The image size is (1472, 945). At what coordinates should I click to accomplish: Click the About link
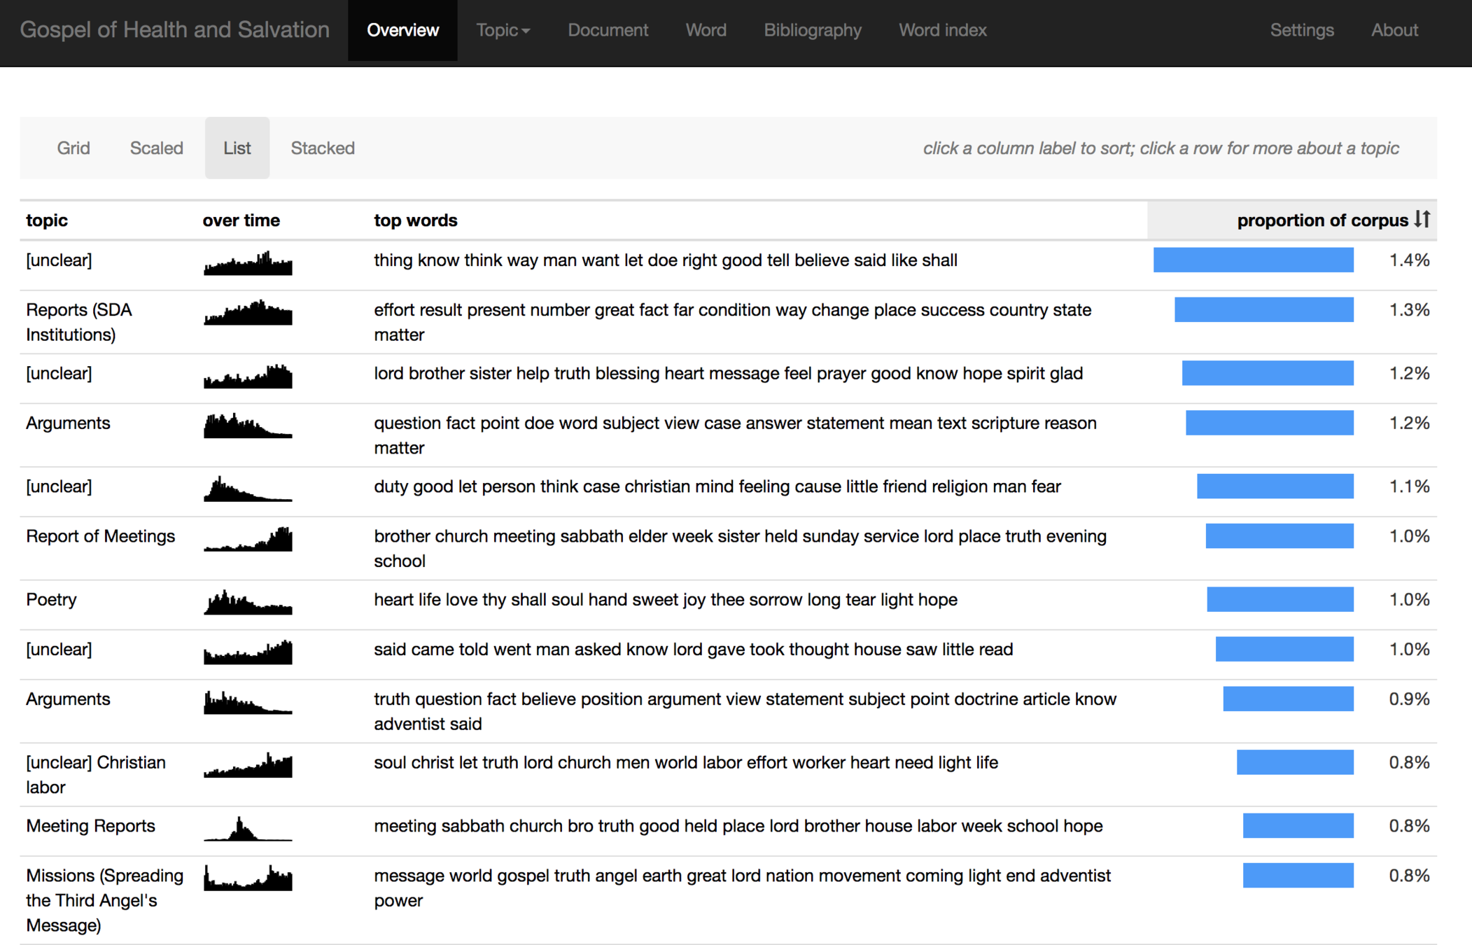tap(1394, 30)
